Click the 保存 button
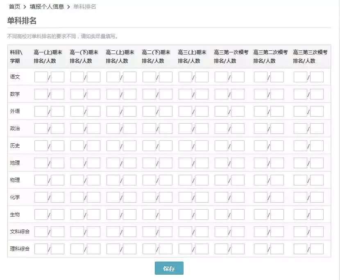The image size is (340, 280). (170, 268)
